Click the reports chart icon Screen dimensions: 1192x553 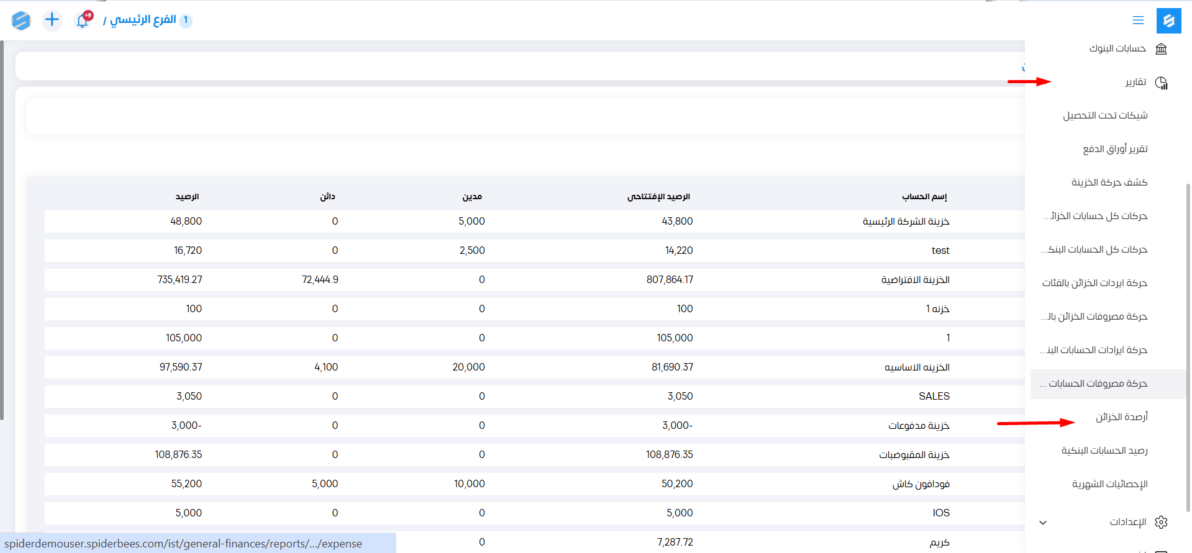pos(1161,83)
